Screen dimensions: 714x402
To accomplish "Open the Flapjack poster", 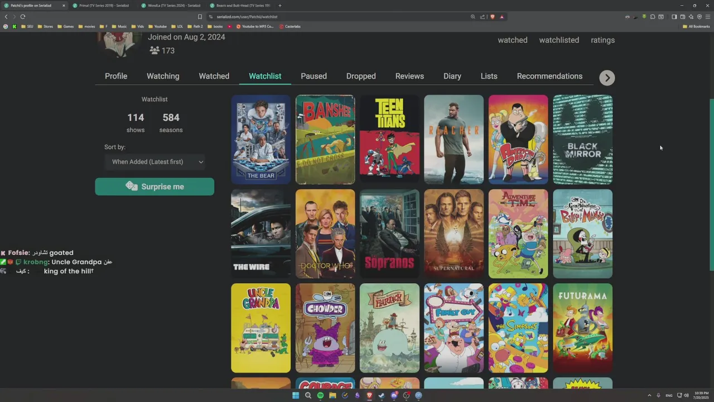I will click(389, 328).
